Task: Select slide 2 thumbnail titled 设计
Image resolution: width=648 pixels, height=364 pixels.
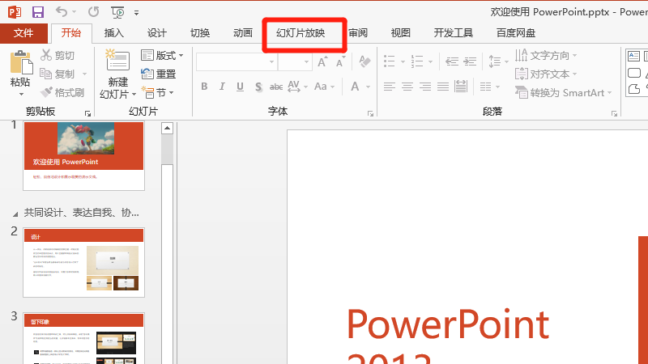Action: click(84, 260)
